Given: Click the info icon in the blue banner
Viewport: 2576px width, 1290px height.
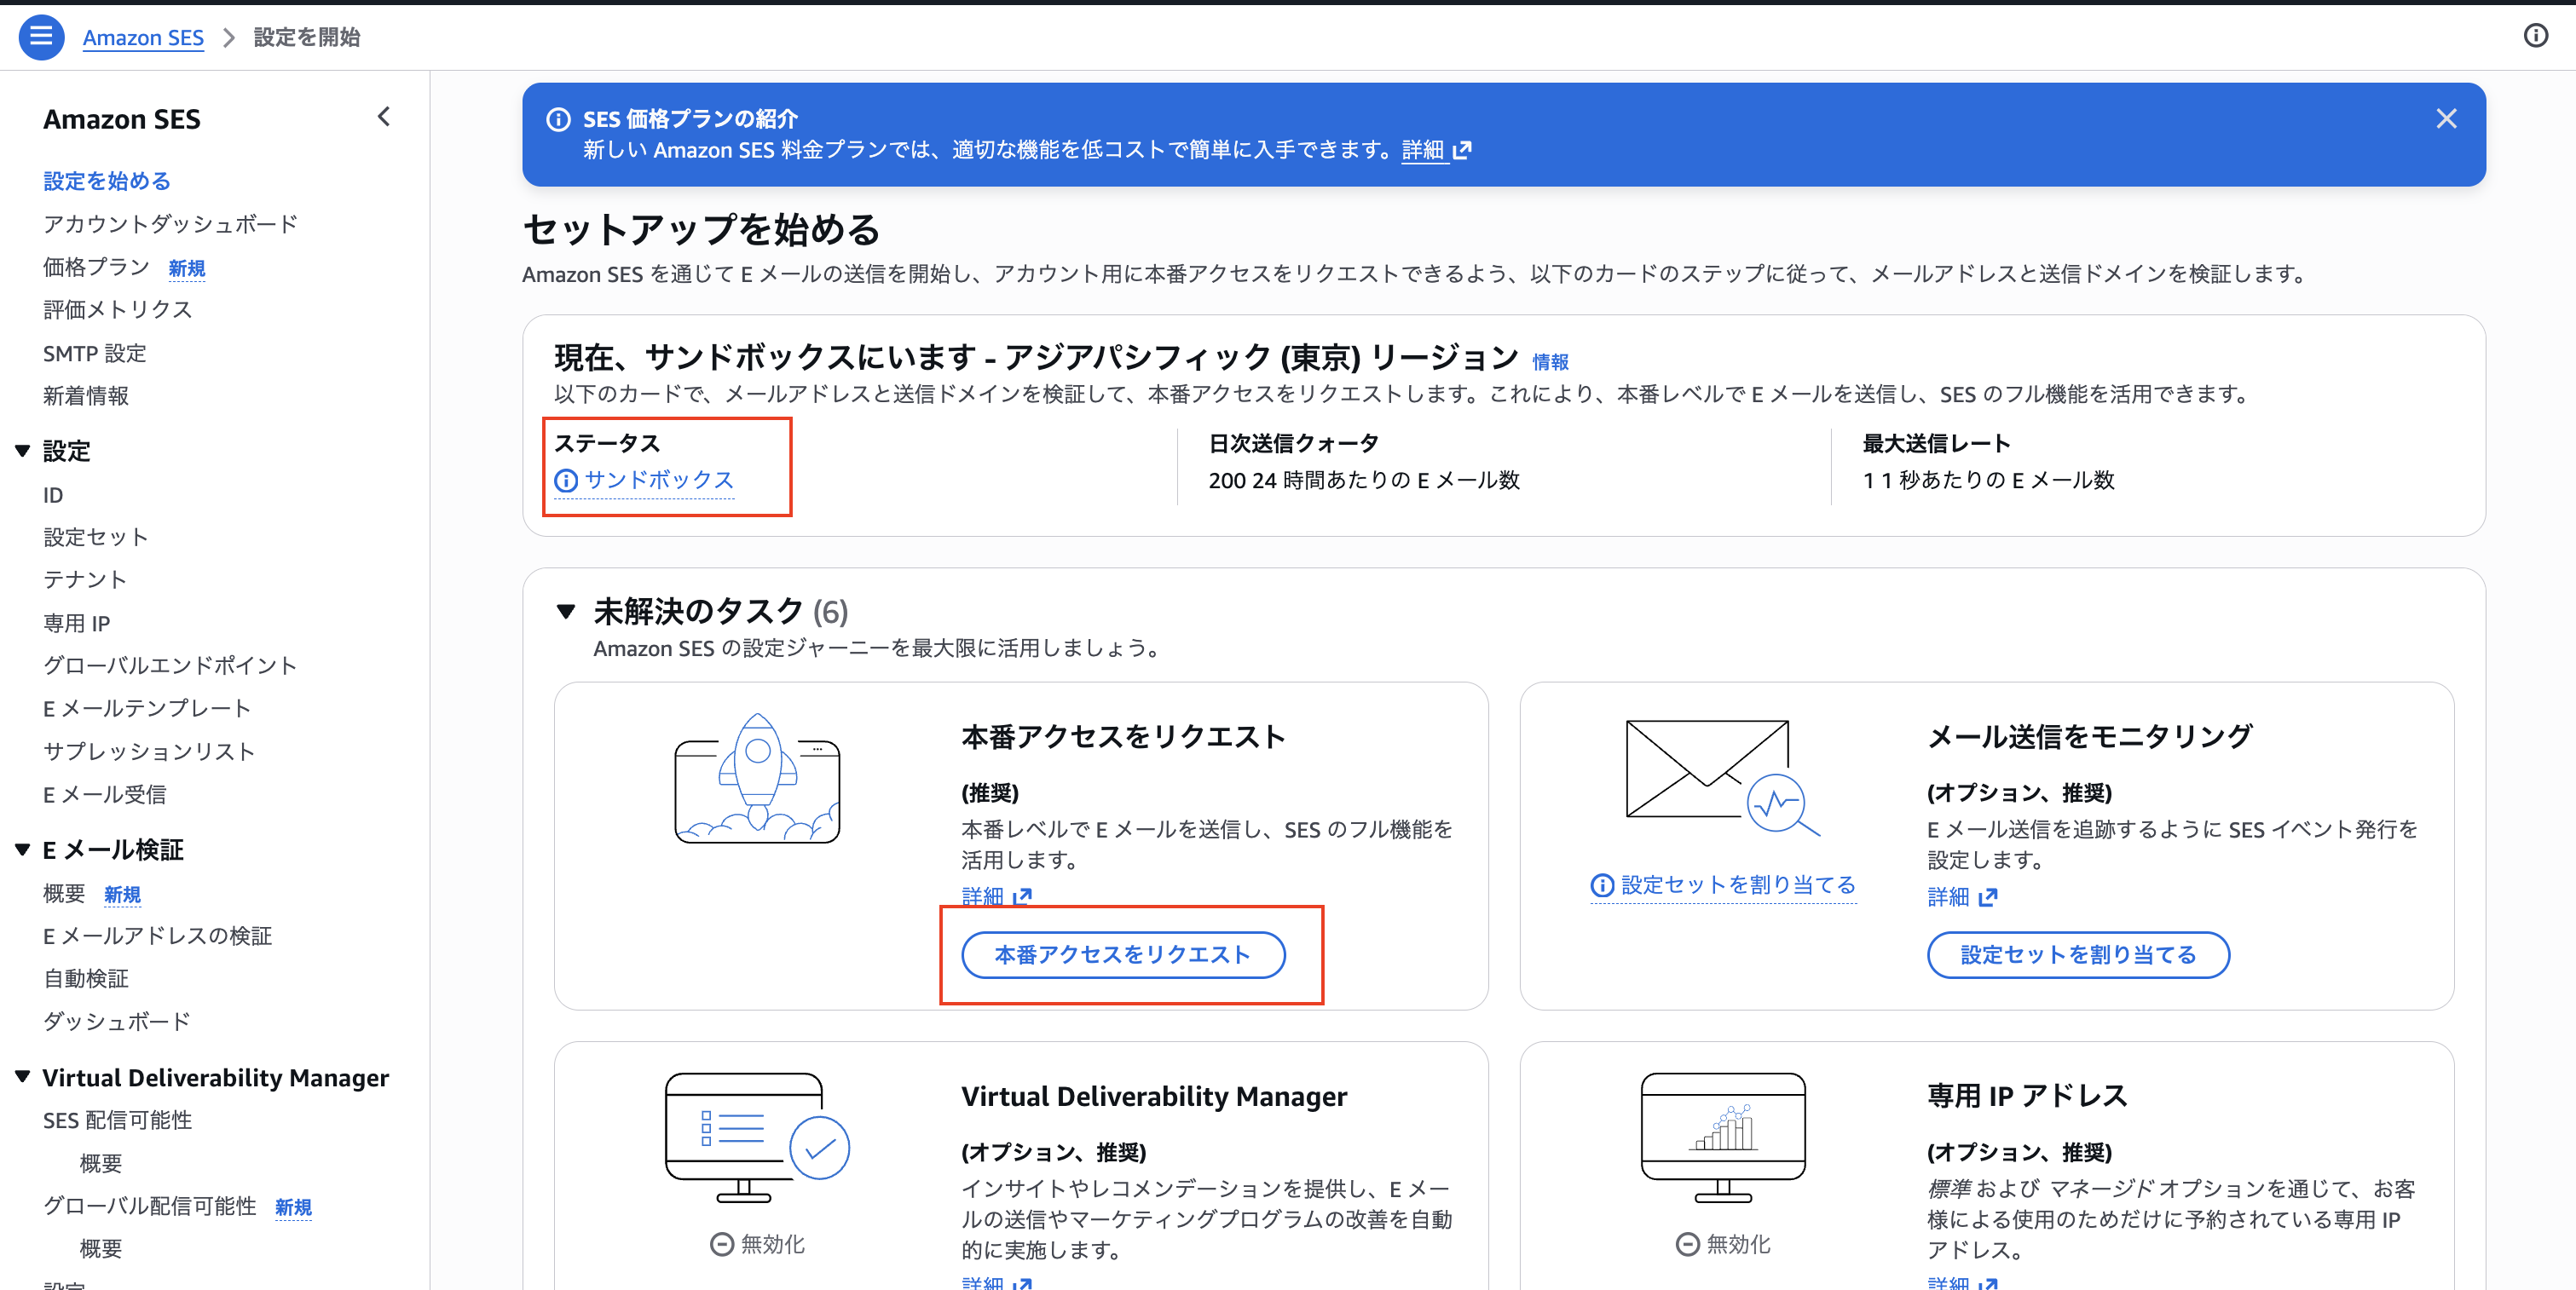Looking at the screenshot, I should [558, 119].
